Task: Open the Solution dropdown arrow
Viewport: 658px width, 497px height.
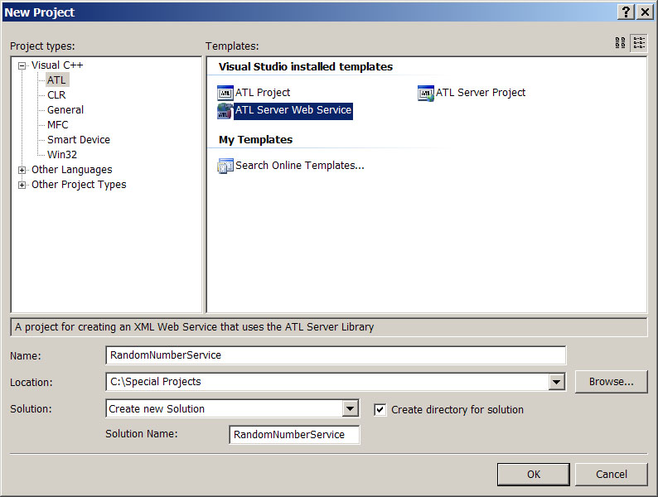Action: click(350, 408)
